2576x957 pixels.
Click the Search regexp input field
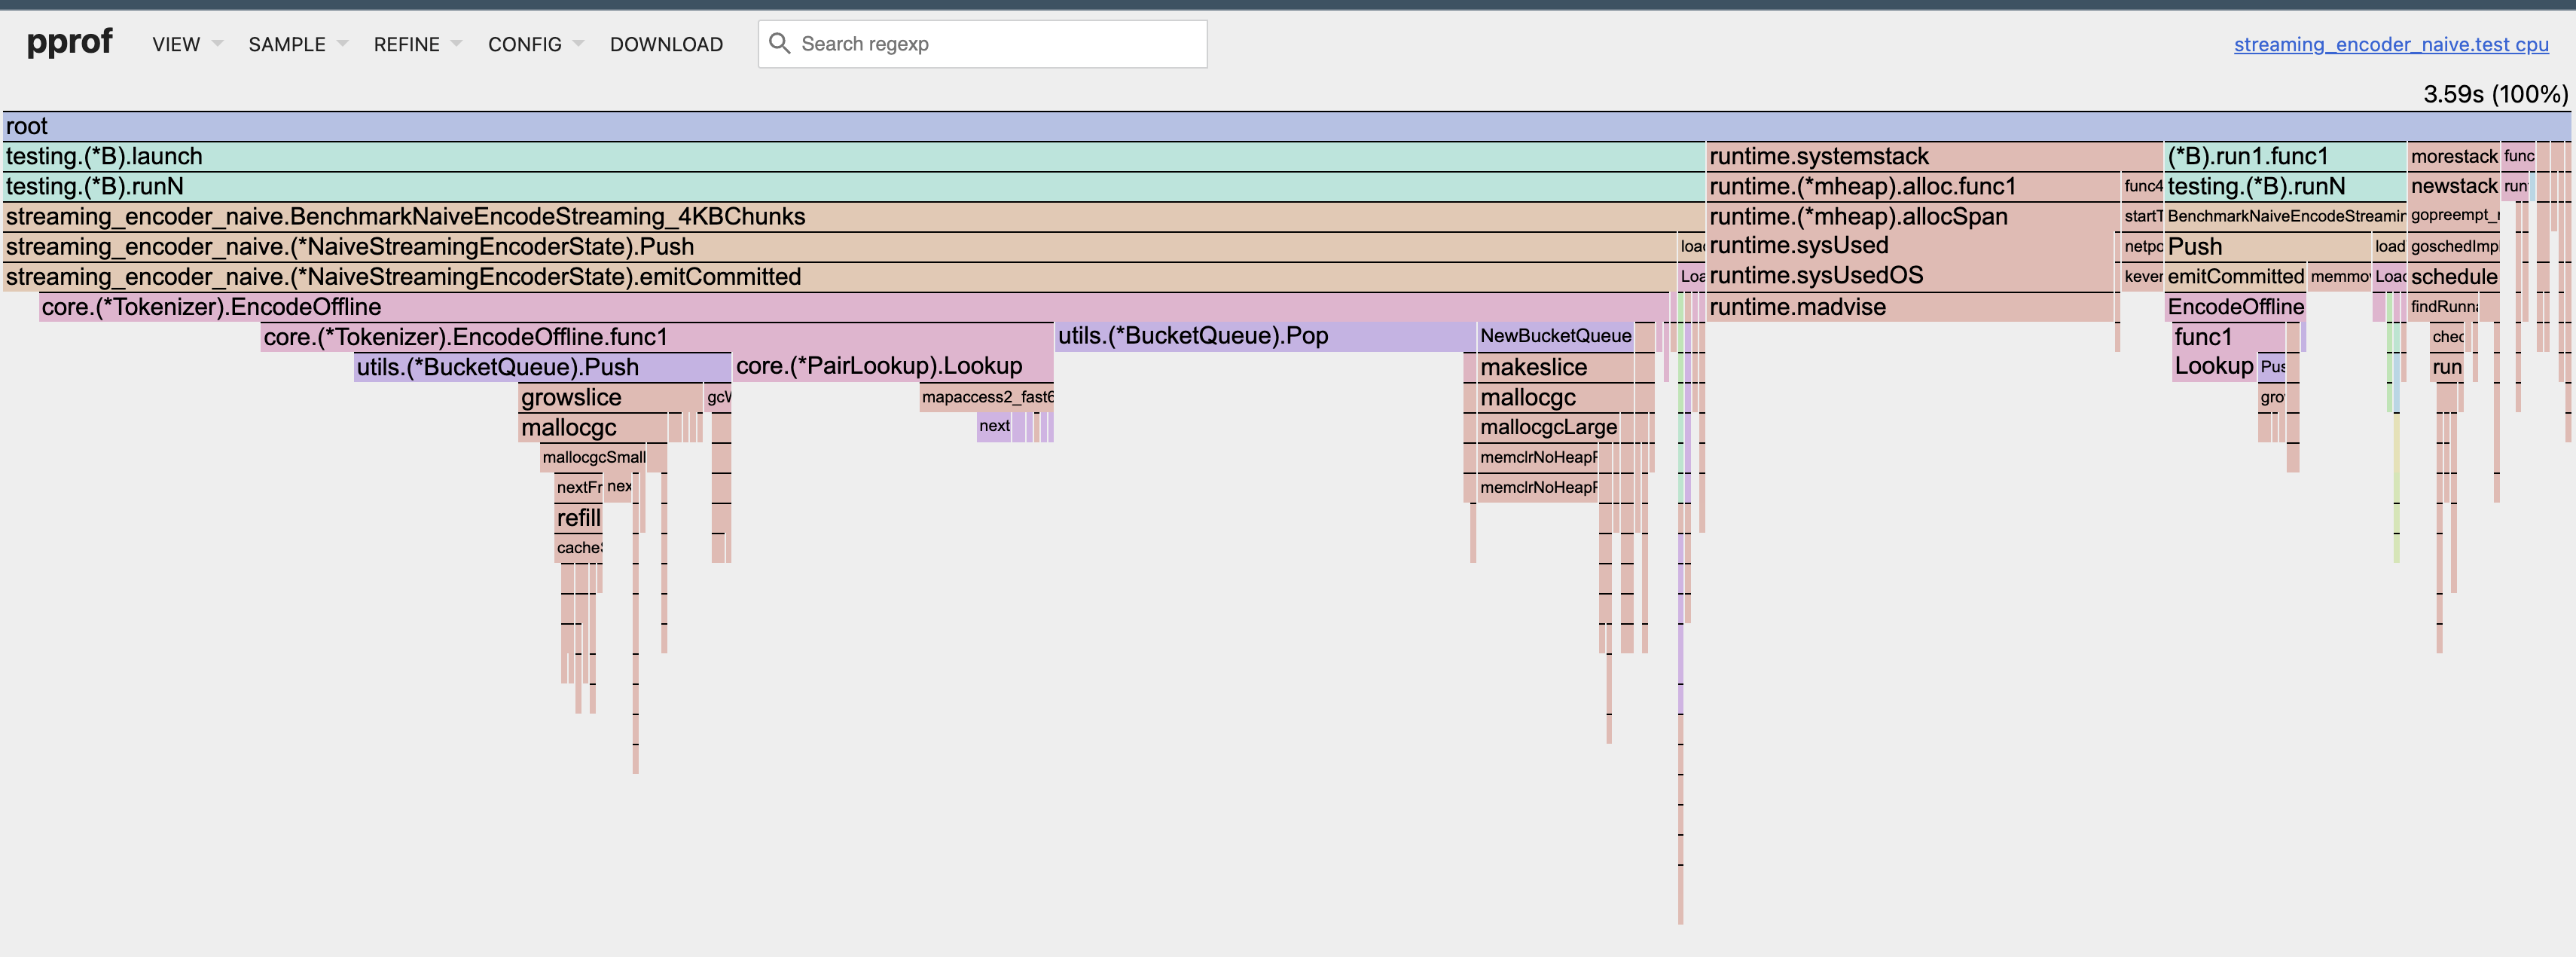pyautogui.click(x=983, y=43)
